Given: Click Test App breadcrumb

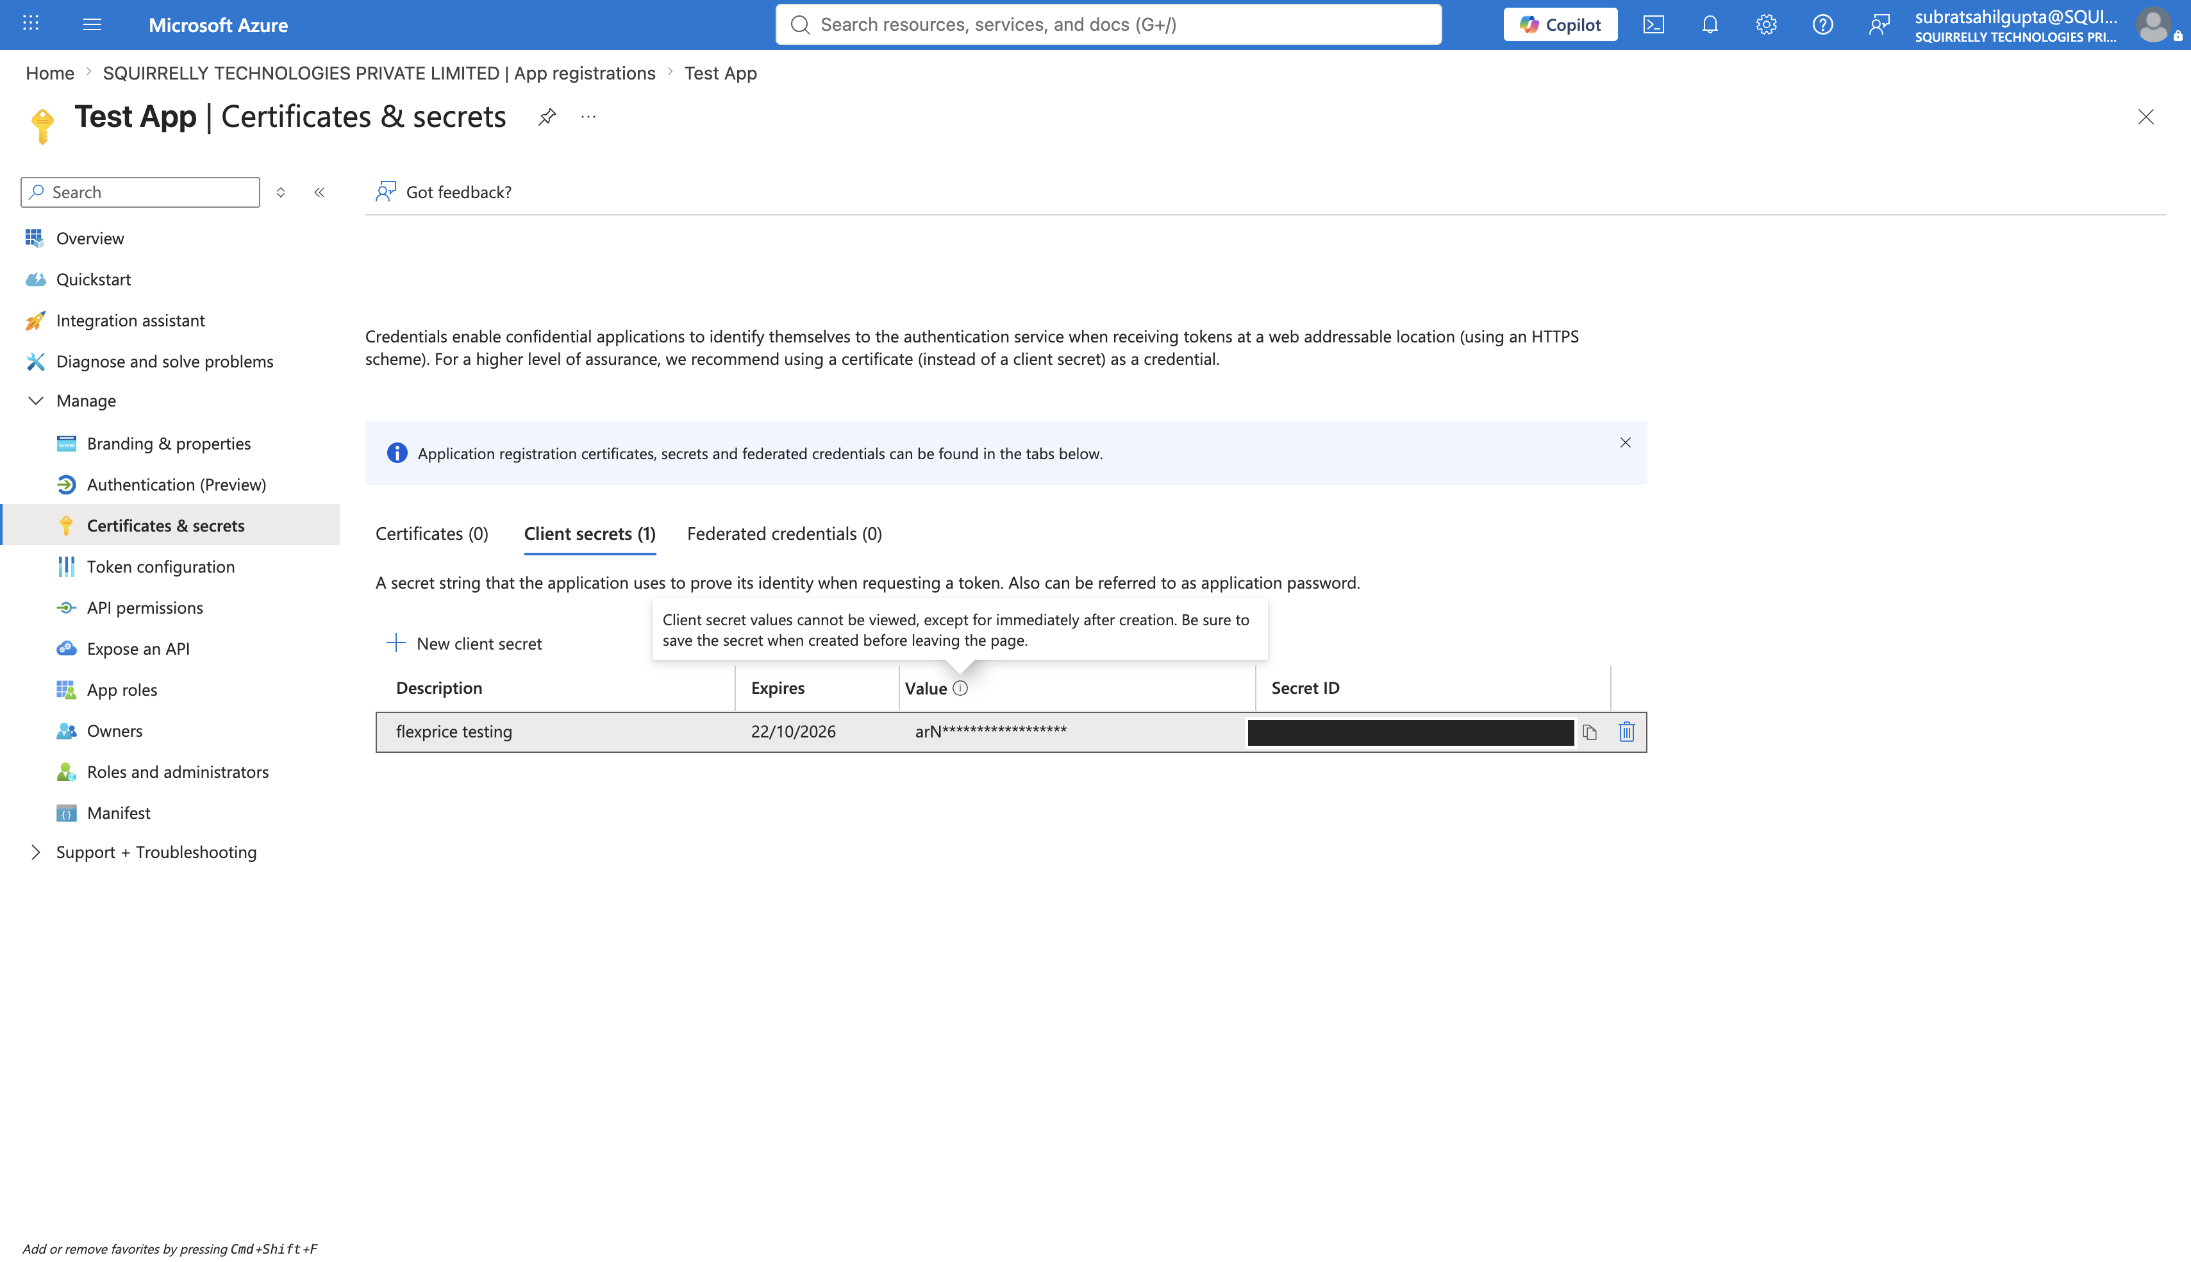Looking at the screenshot, I should pos(720,73).
